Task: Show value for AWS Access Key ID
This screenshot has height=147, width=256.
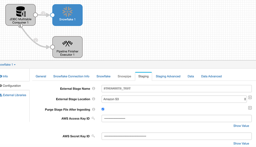Action: click(x=241, y=126)
